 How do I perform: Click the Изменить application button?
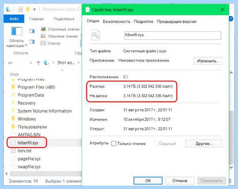[x=208, y=61]
